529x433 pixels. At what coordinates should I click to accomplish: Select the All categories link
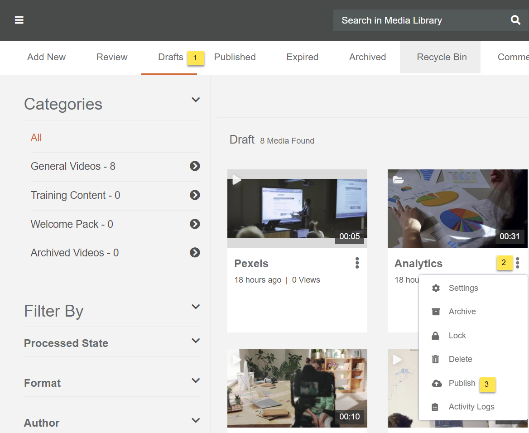[36, 138]
